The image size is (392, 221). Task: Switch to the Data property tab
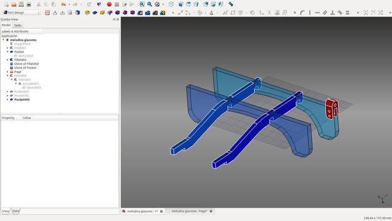pyautogui.click(x=16, y=211)
